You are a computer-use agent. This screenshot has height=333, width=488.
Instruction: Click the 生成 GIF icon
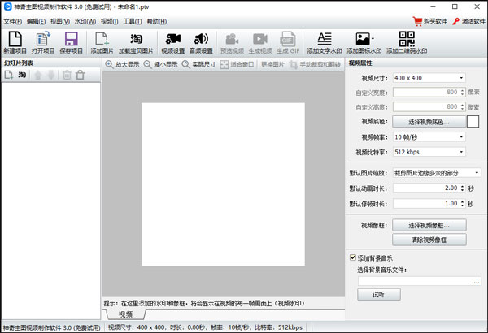click(288, 42)
